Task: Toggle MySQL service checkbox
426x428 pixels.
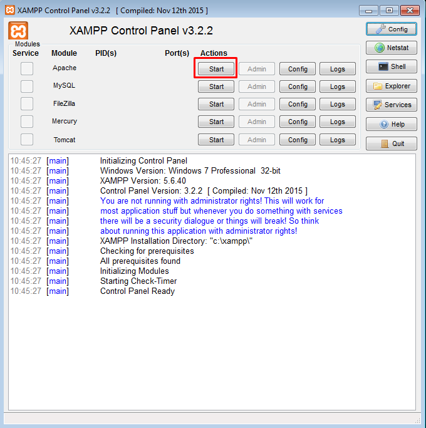Action: point(27,86)
